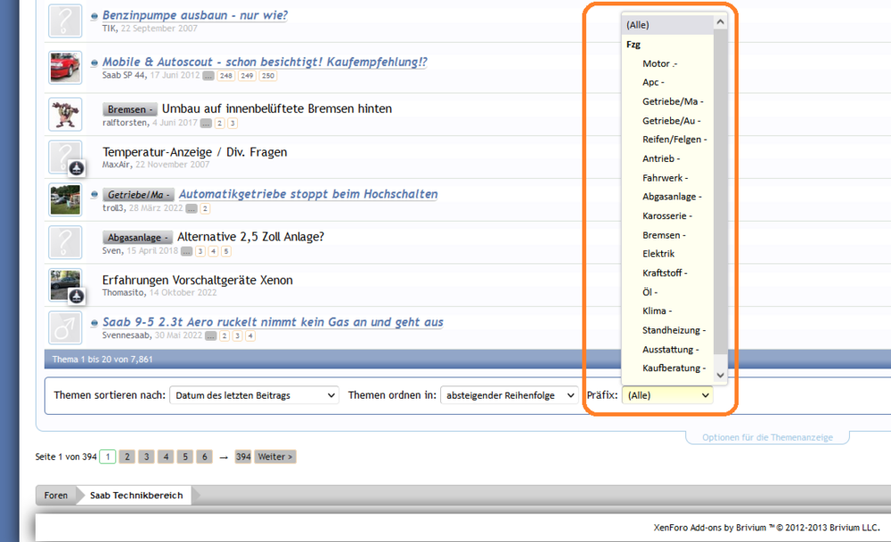Click unread indicator beside 'Benzinpumpe ausbaun'
Viewport: 891px width, 542px height.
94,16
